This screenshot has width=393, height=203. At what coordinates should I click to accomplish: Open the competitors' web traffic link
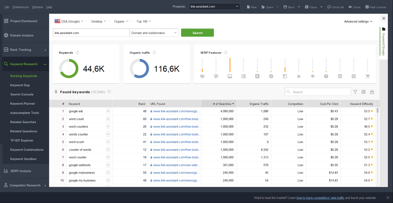coord(320,198)
